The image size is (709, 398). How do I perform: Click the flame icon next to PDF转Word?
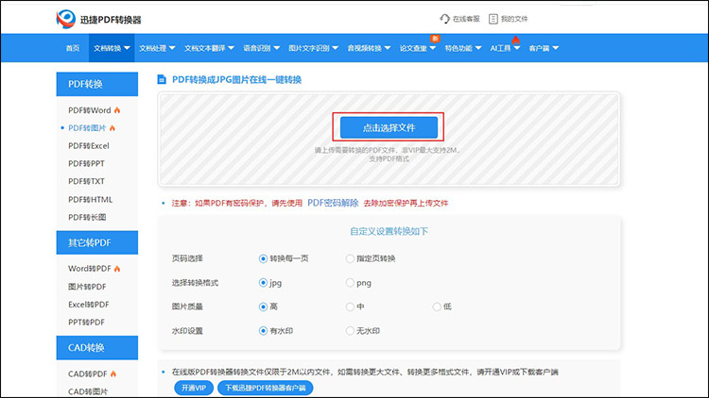[x=117, y=110]
